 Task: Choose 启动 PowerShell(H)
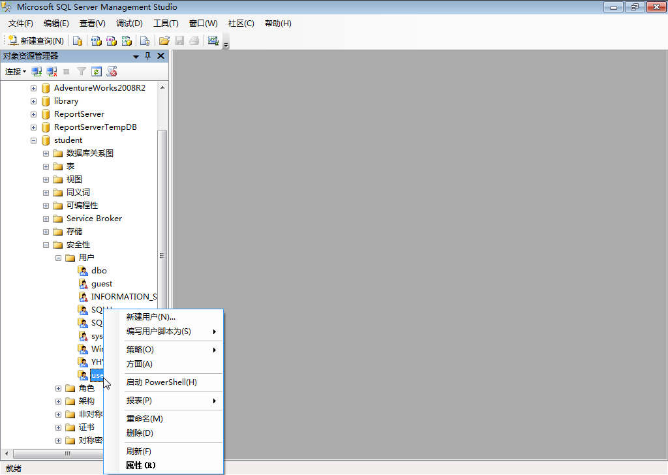(164, 382)
